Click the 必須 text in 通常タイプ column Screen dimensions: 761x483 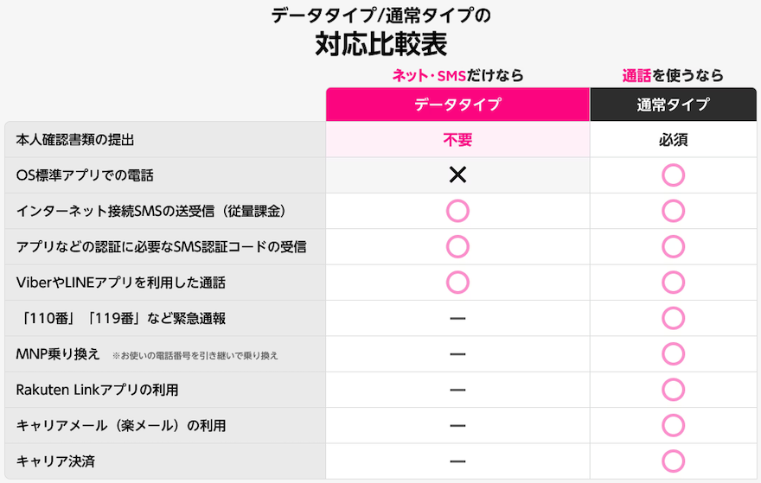(x=673, y=140)
